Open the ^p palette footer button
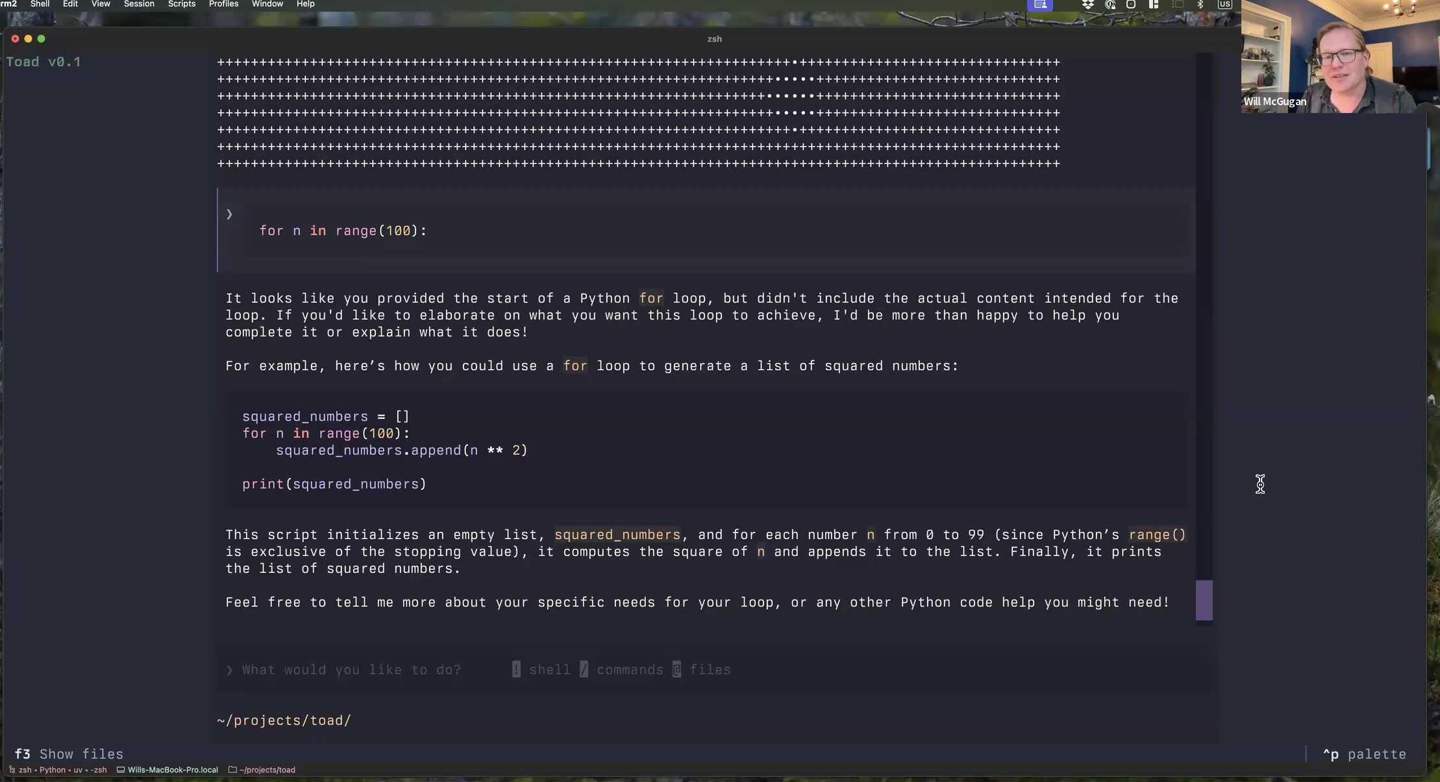 coord(1364,754)
